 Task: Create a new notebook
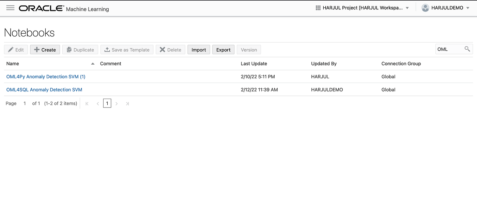click(x=45, y=49)
